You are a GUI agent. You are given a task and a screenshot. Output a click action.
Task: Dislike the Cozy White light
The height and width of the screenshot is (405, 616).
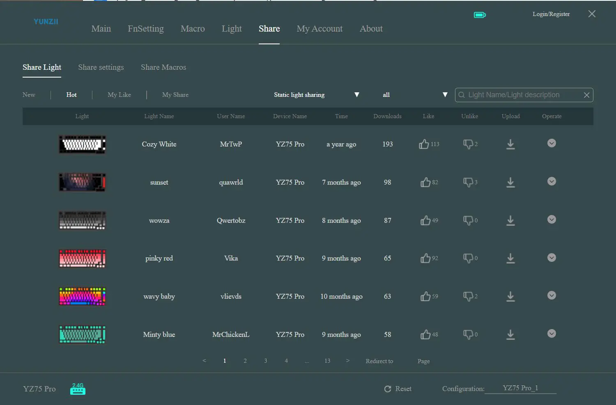pyautogui.click(x=468, y=144)
